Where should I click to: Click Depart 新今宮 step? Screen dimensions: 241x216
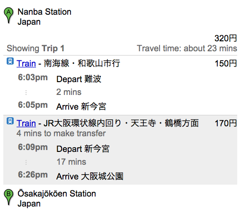(x=83, y=149)
